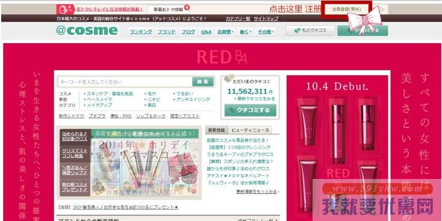Open news item 【超優秀】1つ5役のクレンジング

click(x=238, y=147)
